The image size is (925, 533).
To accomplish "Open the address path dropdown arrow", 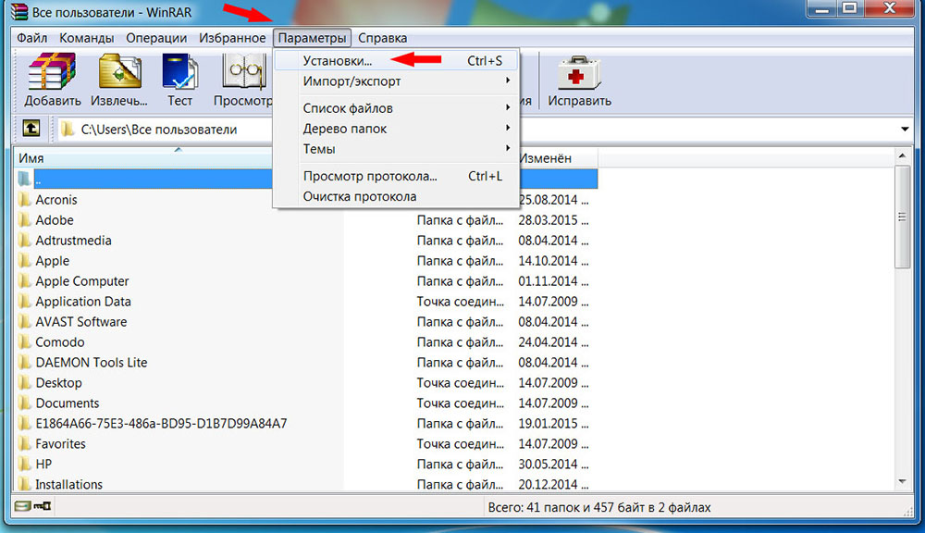I will pyautogui.click(x=905, y=129).
